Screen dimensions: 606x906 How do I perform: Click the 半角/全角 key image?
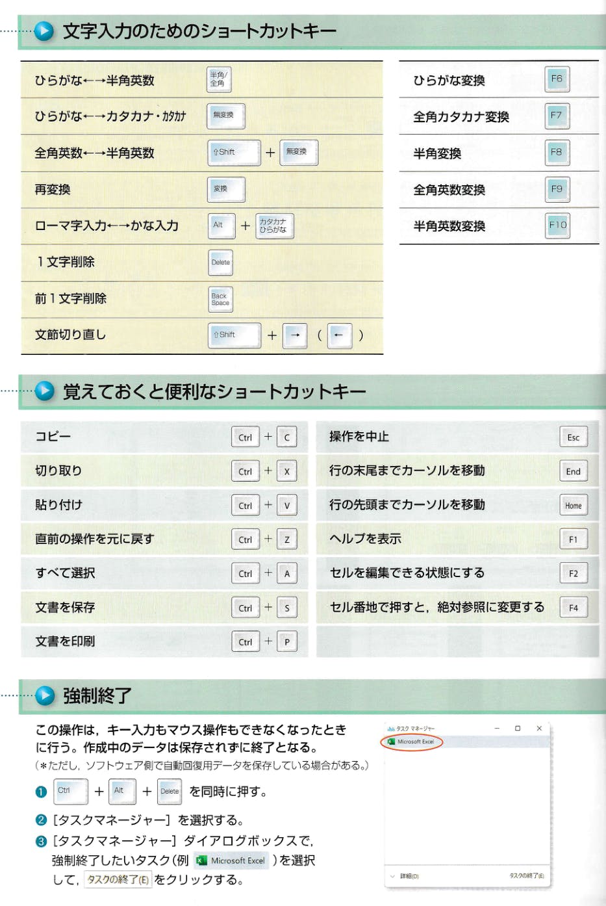coord(219,80)
